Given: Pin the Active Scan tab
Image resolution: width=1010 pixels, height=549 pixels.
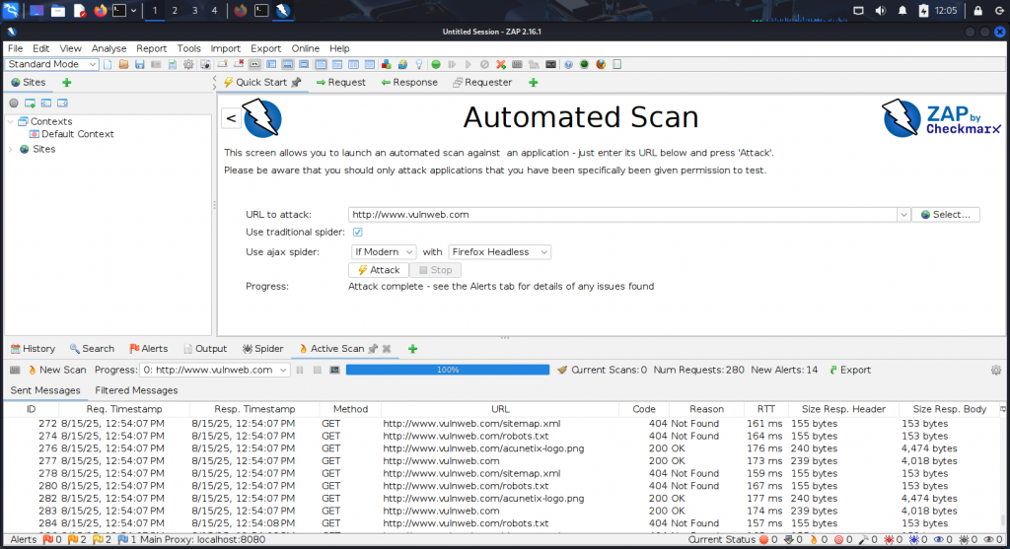Looking at the screenshot, I should (372, 349).
